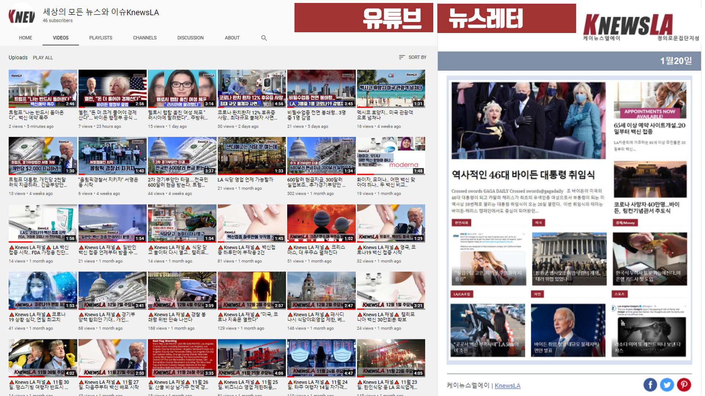
Task: Click the cars vaccine line article image
Action: click(x=487, y=330)
